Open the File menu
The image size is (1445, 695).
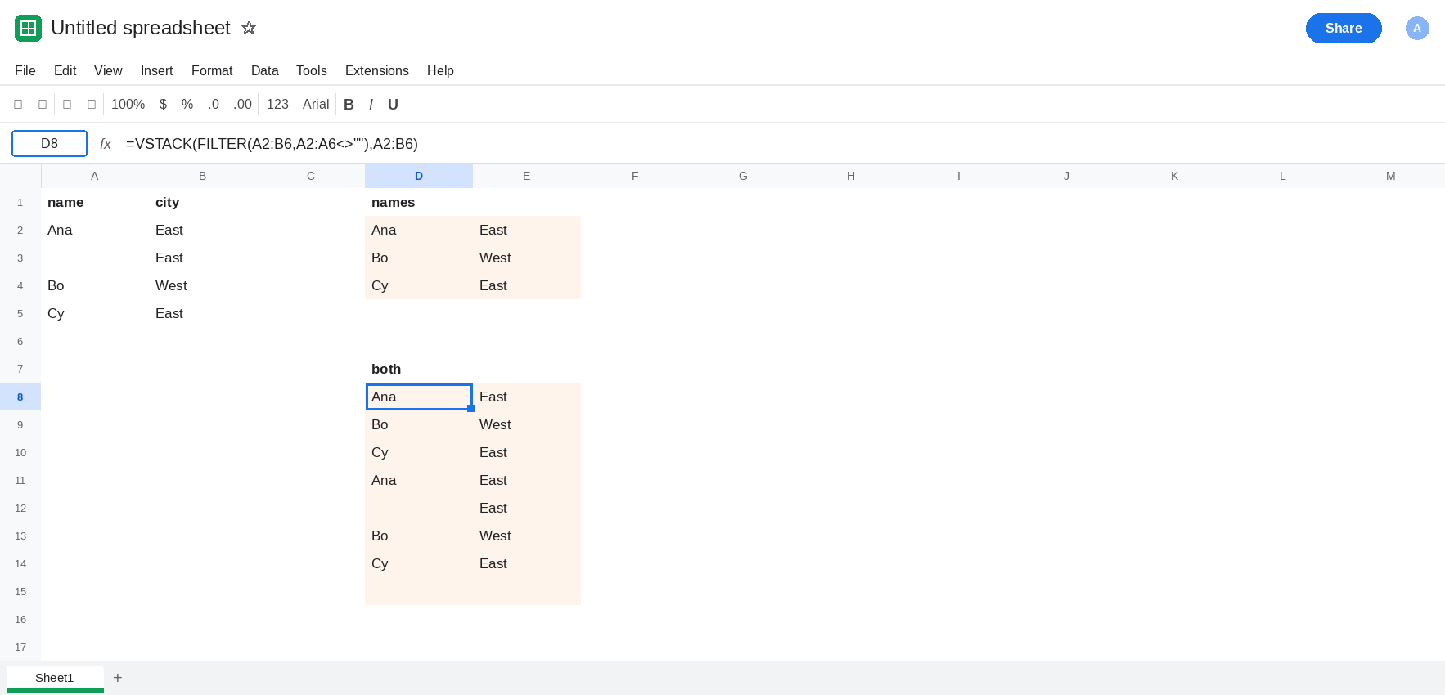25,71
